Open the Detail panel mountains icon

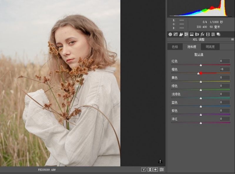tap(181, 34)
